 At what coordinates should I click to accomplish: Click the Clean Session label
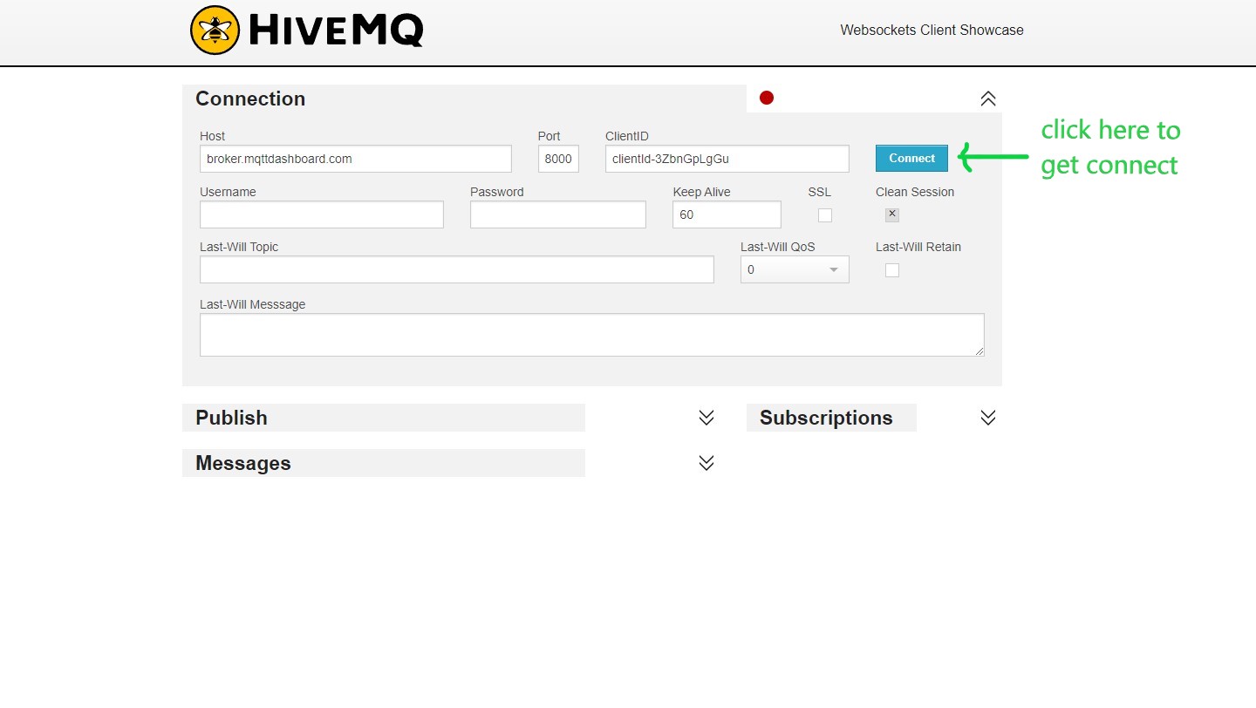coord(915,192)
